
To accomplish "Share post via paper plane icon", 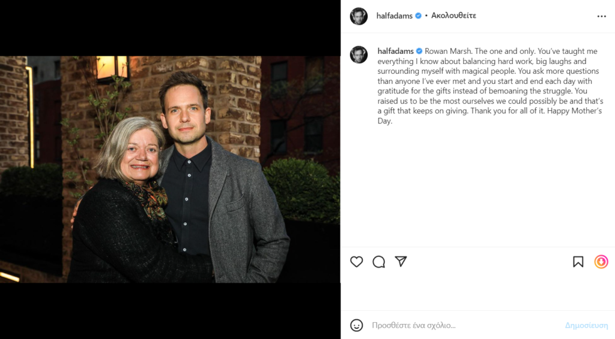I will [401, 262].
